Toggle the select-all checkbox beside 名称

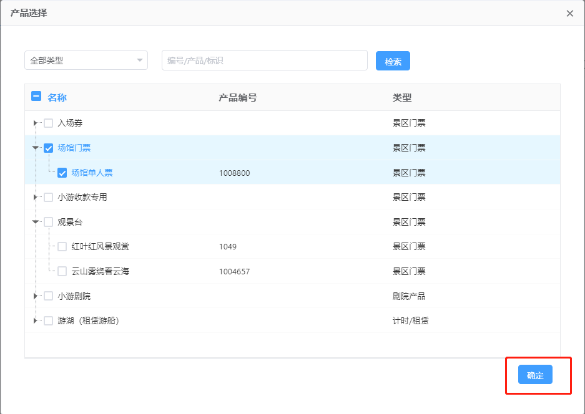click(36, 97)
